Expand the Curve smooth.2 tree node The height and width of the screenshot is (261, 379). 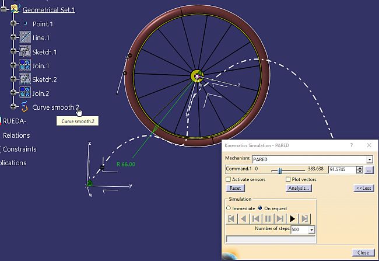pos(13,106)
